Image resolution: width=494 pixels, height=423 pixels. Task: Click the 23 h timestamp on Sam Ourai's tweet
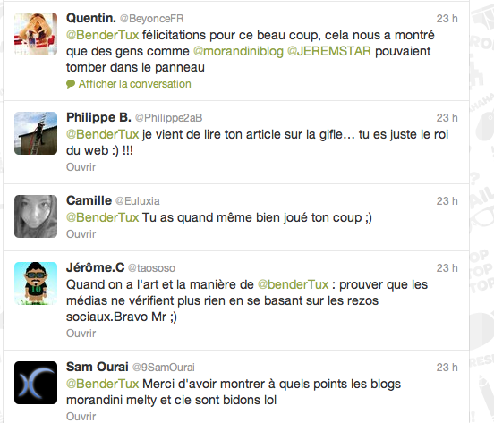coord(447,368)
